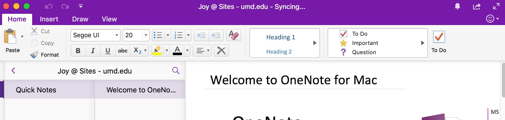Click the font size field showing 20
The width and height of the screenshot is (505, 120).
pos(133,35)
